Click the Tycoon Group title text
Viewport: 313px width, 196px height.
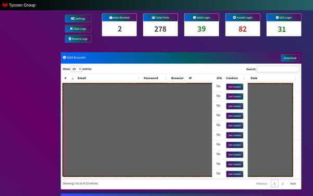coord(22,5)
